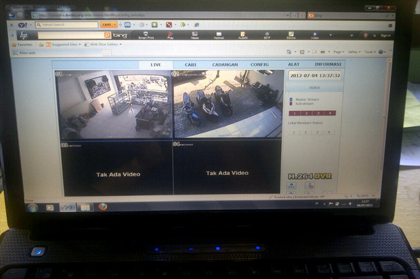
Task: Click the user-stop icon under H.264 DVR
Action: click(310, 186)
